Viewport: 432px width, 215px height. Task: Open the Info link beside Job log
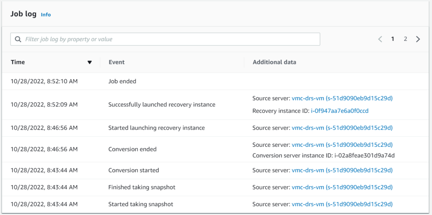tap(46, 15)
